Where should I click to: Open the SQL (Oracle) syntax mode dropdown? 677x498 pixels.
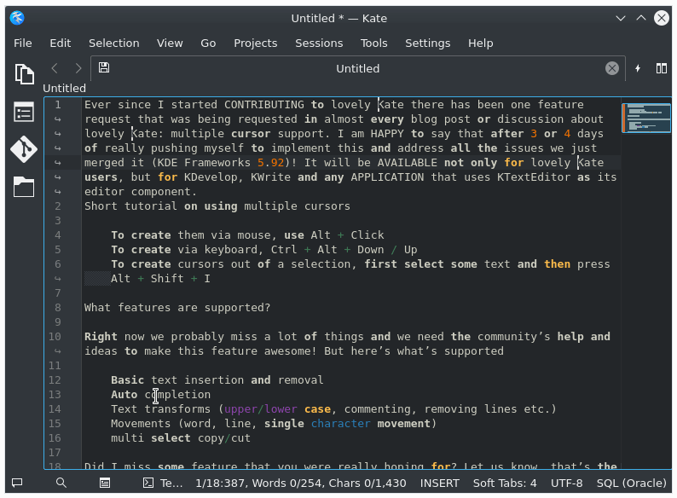[x=631, y=483]
